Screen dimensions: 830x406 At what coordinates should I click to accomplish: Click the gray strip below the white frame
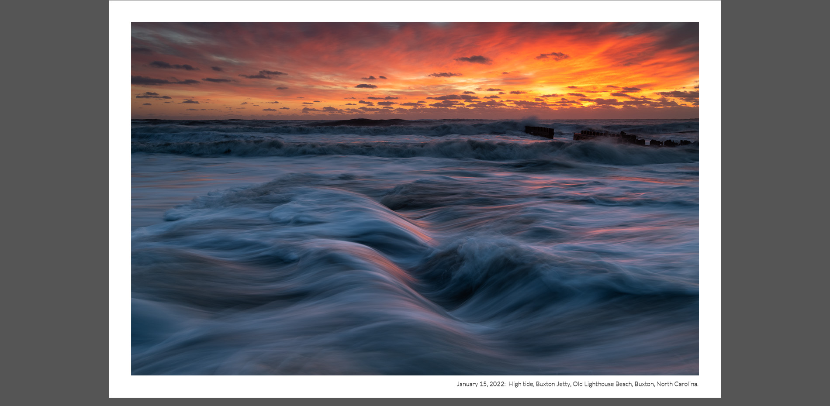(x=415, y=402)
